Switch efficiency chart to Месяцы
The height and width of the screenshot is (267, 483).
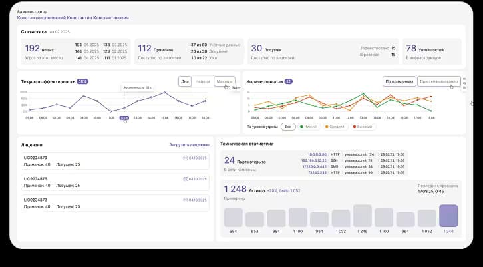pyautogui.click(x=224, y=81)
